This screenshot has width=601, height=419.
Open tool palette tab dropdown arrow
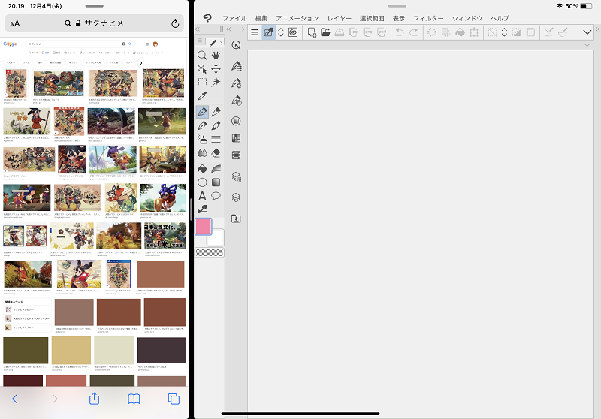point(221,43)
